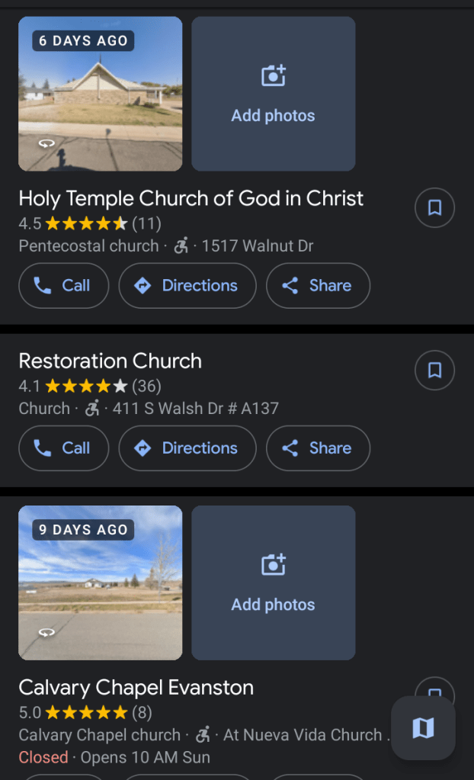
Task: Tap wheelchair accessibility icon for Restoration Church
Action: tap(92, 409)
